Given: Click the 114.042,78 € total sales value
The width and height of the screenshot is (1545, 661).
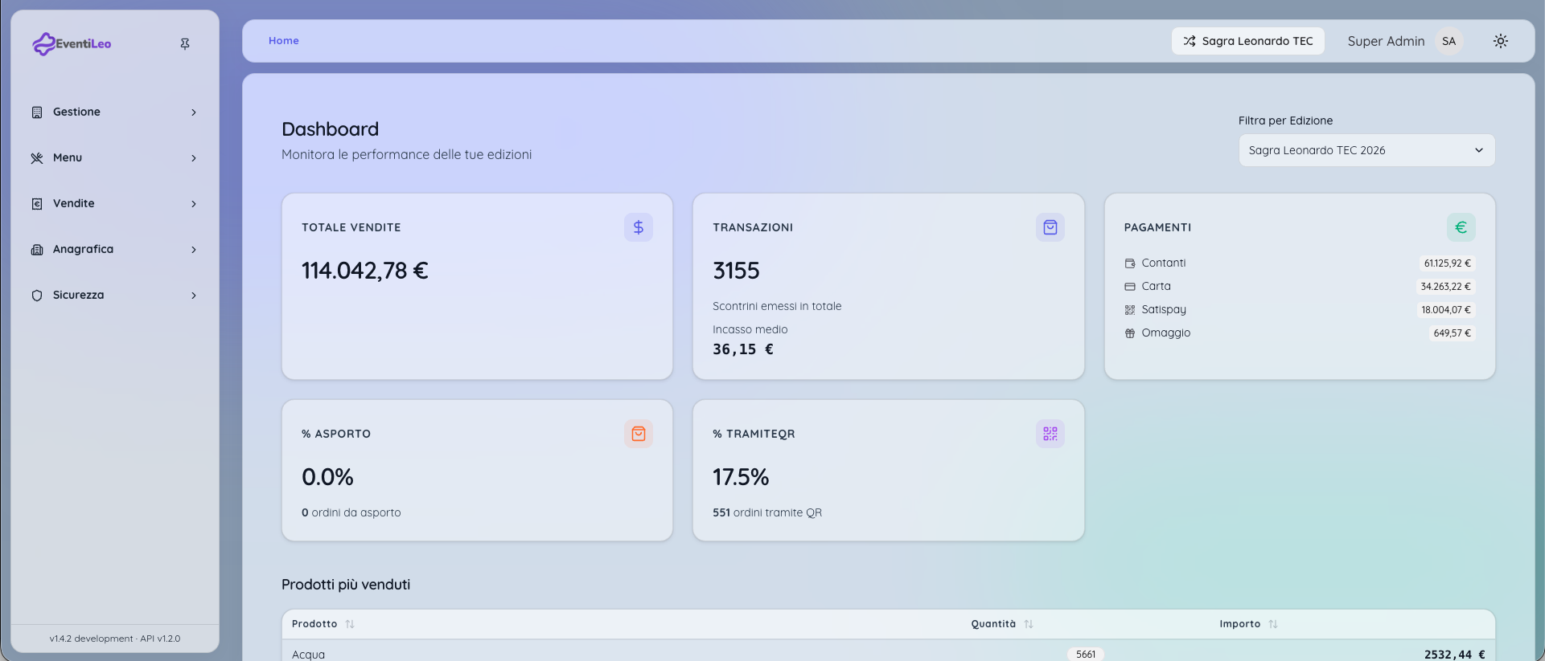Looking at the screenshot, I should pyautogui.click(x=365, y=271).
